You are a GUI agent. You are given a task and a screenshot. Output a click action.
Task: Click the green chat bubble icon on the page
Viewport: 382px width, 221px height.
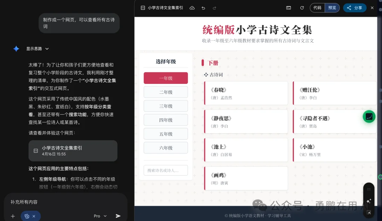[x=369, y=116]
